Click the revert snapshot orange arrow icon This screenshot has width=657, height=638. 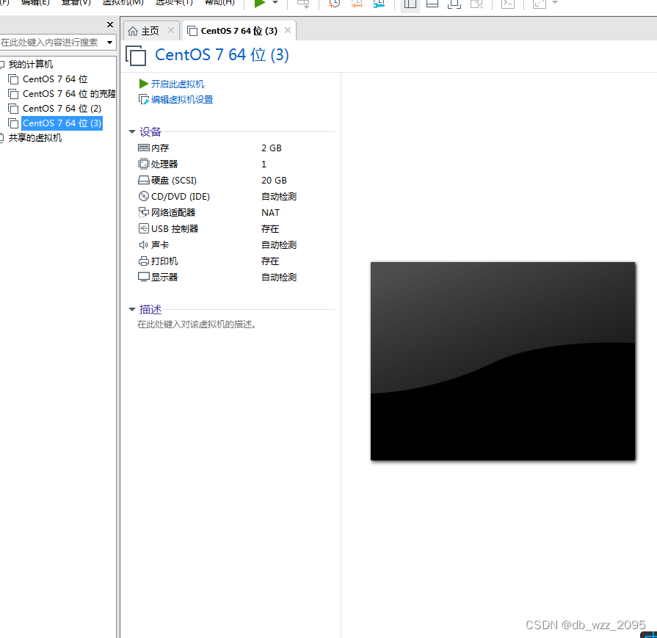coord(357,4)
